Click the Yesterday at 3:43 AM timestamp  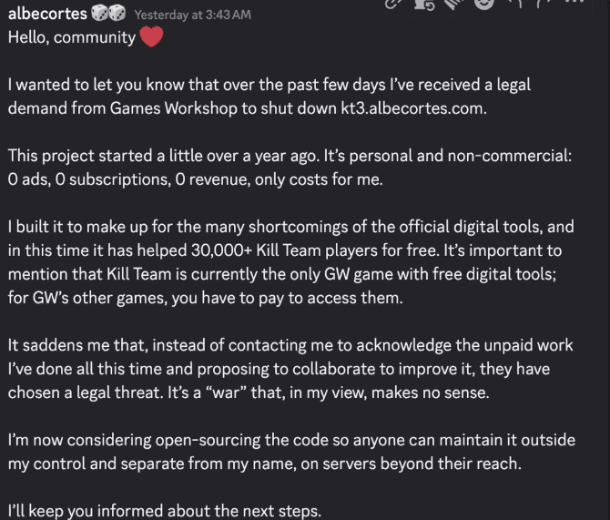point(193,15)
